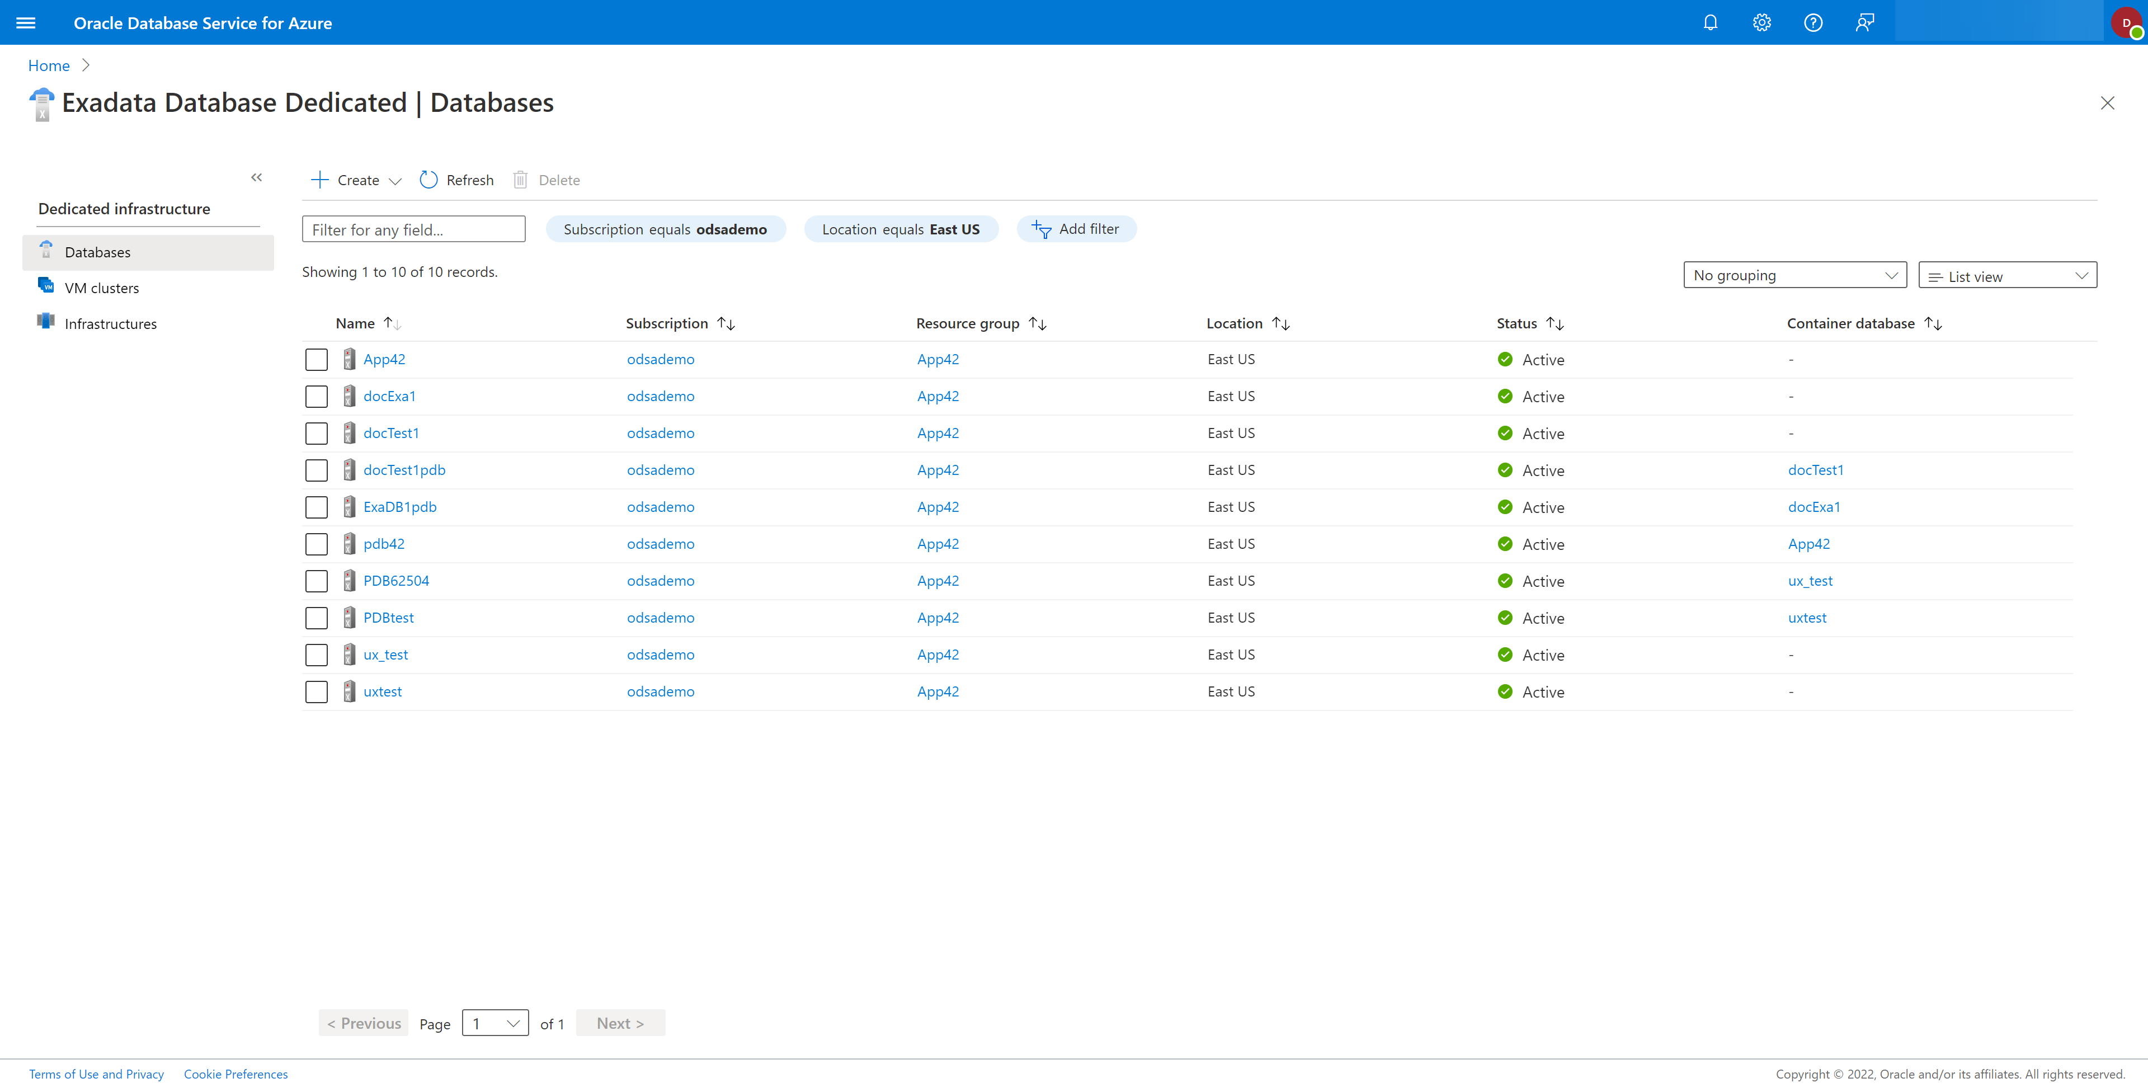2148x1092 pixels.
Task: Click the database icon next to pdb42
Action: click(x=350, y=544)
